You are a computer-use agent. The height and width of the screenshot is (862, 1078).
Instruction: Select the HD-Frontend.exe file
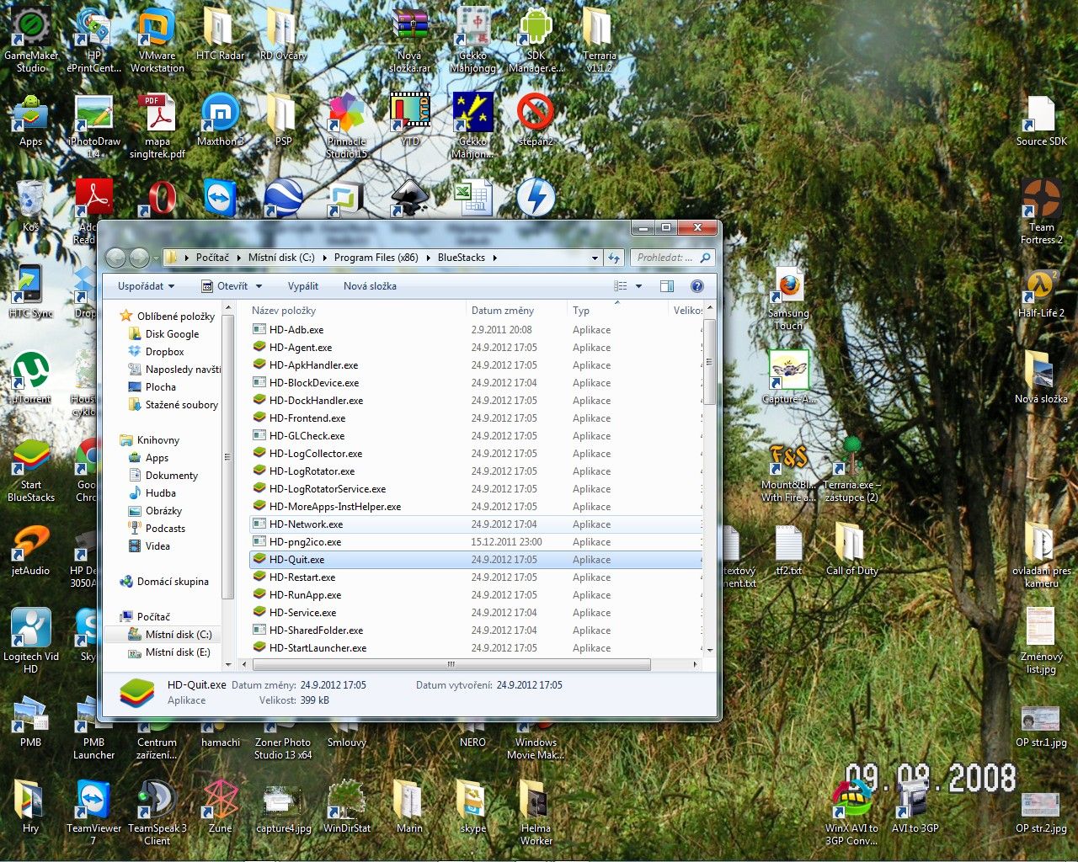coord(307,418)
